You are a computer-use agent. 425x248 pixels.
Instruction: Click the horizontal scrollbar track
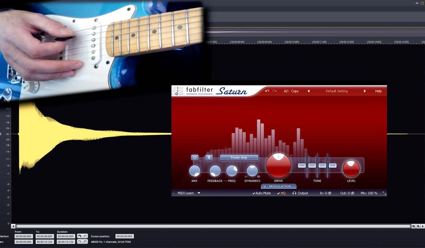(x=213, y=226)
